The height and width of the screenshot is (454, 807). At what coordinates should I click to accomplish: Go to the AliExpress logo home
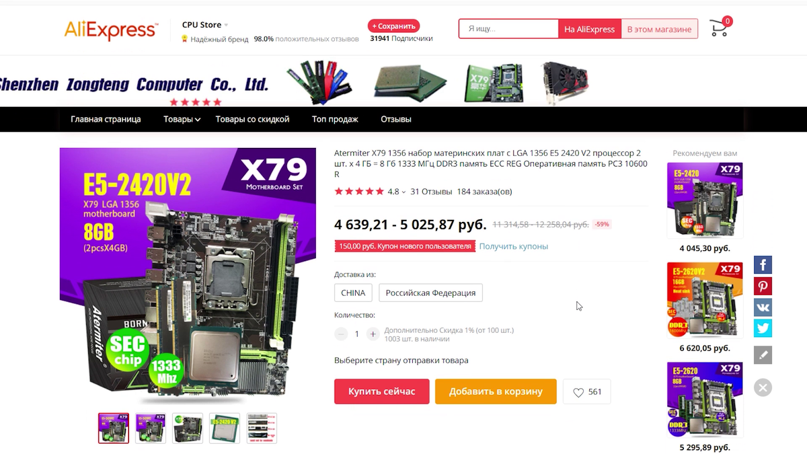pyautogui.click(x=111, y=30)
